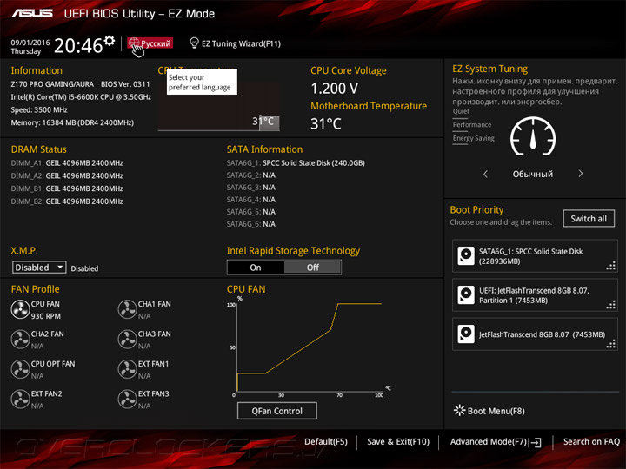The height and width of the screenshot is (469, 626).
Task: Click the Z170 PRO GAMING/AURA board name
Action: click(x=52, y=84)
